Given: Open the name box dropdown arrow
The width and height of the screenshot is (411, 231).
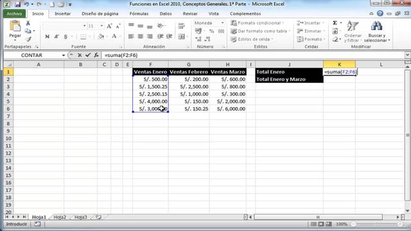Looking at the screenshot, I should pyautogui.click(x=63, y=55).
